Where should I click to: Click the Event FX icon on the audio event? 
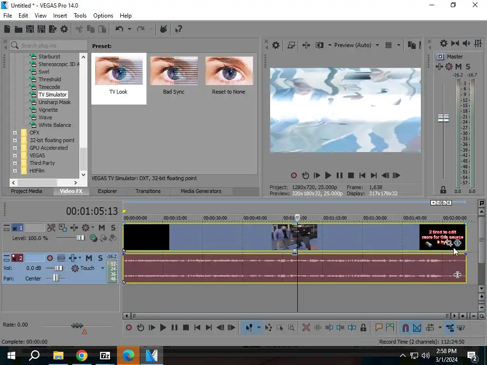click(x=458, y=275)
